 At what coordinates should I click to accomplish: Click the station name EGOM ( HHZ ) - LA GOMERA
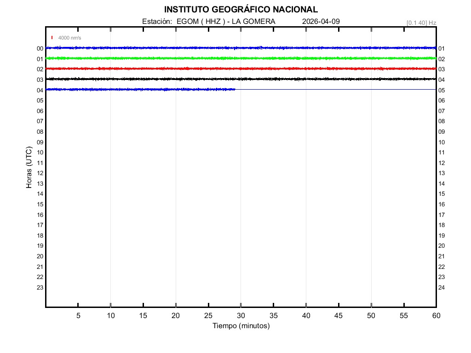pyautogui.click(x=226, y=22)
